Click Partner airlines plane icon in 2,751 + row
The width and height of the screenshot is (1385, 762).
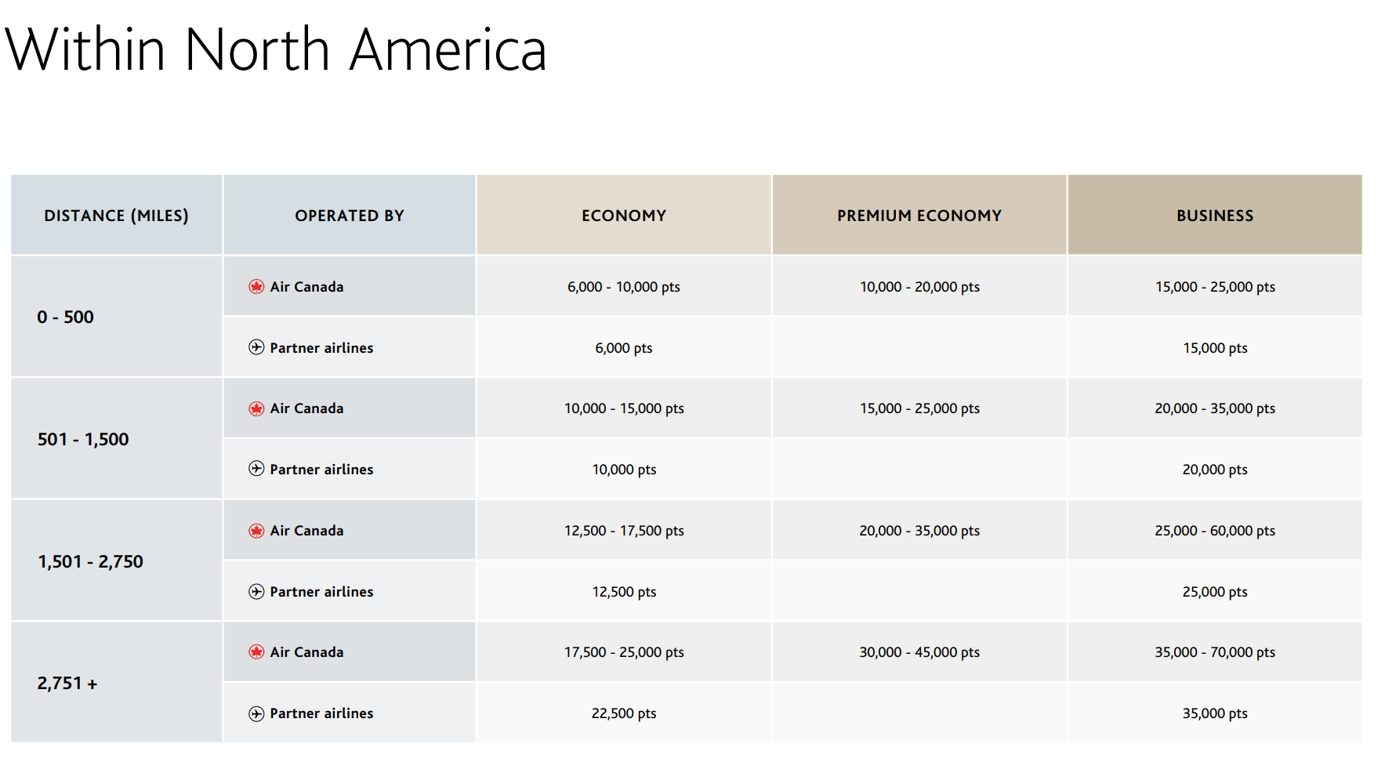click(x=256, y=713)
